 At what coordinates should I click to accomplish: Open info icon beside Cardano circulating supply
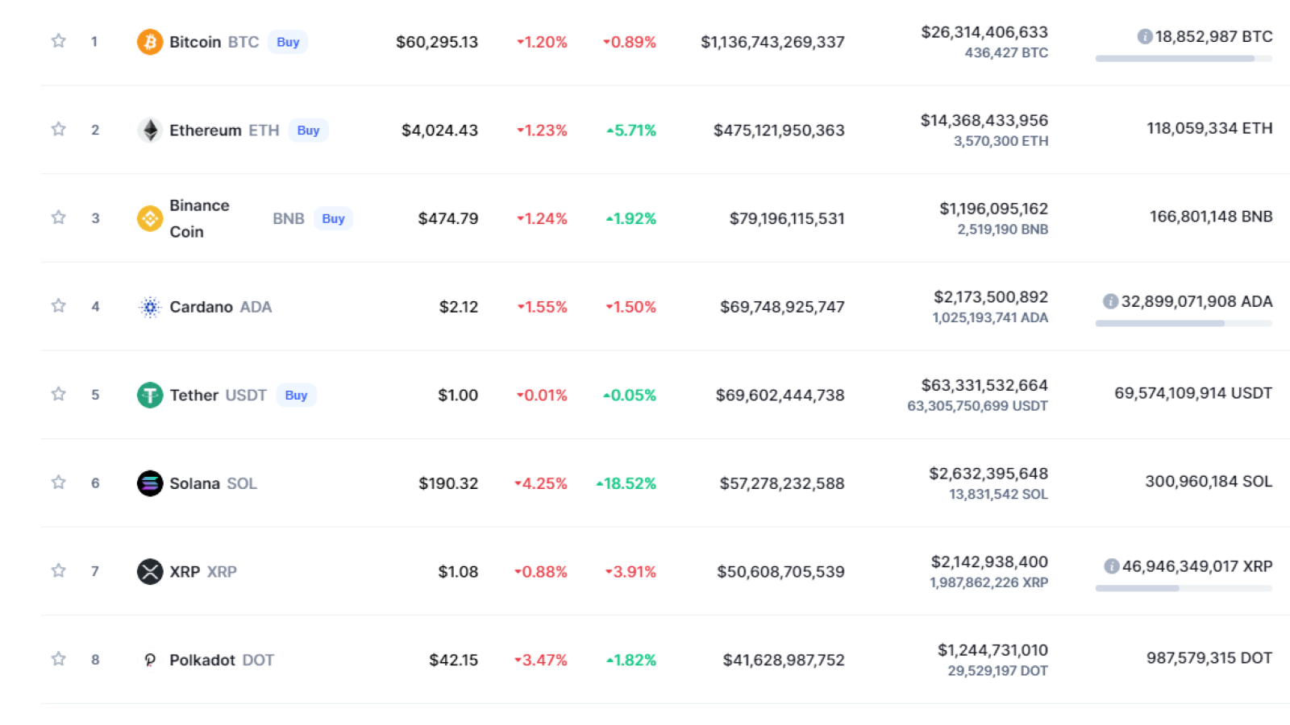[x=1110, y=301]
